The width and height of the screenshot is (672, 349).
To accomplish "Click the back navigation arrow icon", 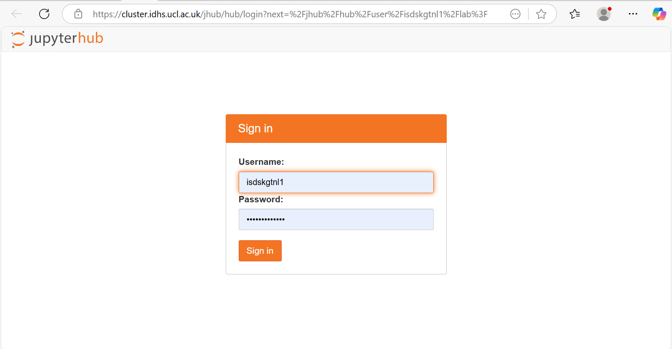I will point(16,13).
